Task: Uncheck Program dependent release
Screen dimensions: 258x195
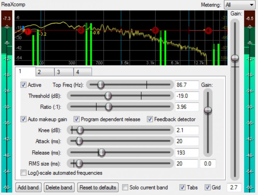Action: point(77,119)
